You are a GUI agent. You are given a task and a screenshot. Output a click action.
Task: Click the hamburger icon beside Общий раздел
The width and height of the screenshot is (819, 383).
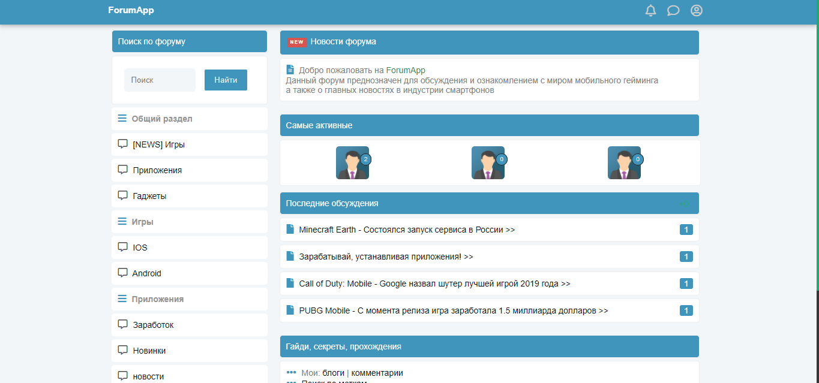122,119
